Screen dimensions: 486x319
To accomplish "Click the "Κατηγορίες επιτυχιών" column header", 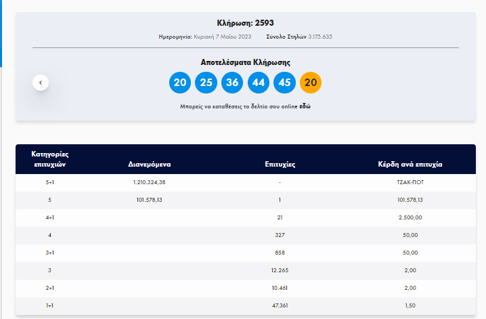I will point(51,159).
